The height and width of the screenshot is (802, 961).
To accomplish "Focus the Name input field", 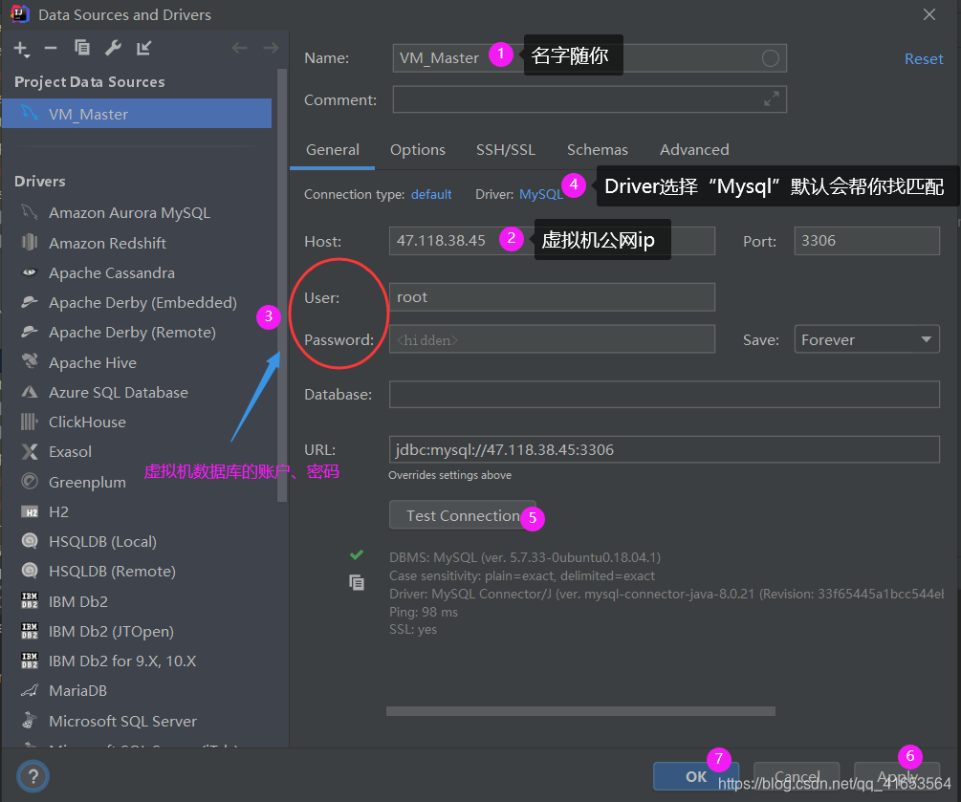I will [590, 58].
